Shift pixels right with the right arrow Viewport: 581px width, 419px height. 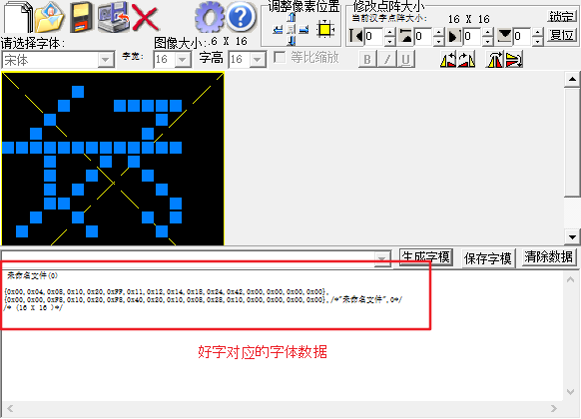pos(303,30)
